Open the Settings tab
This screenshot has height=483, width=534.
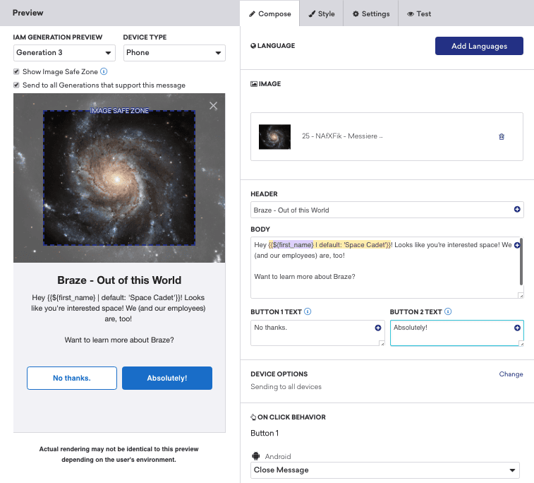(x=371, y=14)
